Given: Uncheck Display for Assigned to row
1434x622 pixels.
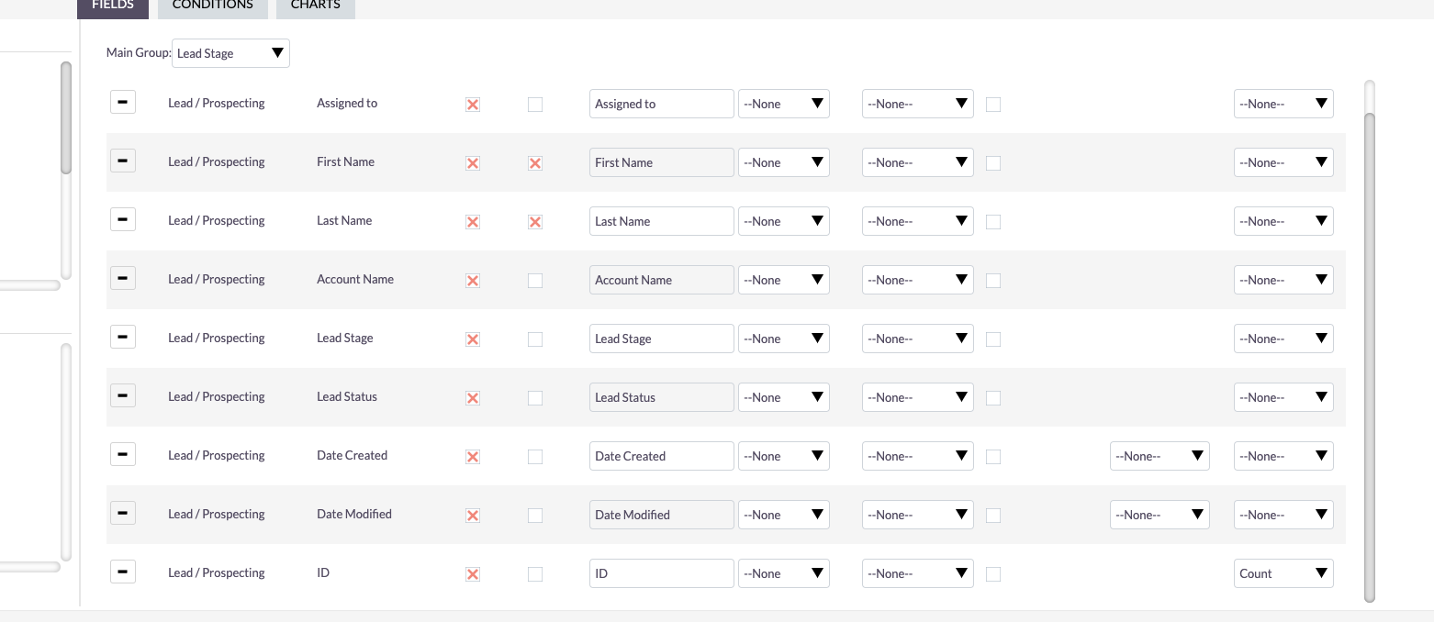Looking at the screenshot, I should (x=473, y=105).
